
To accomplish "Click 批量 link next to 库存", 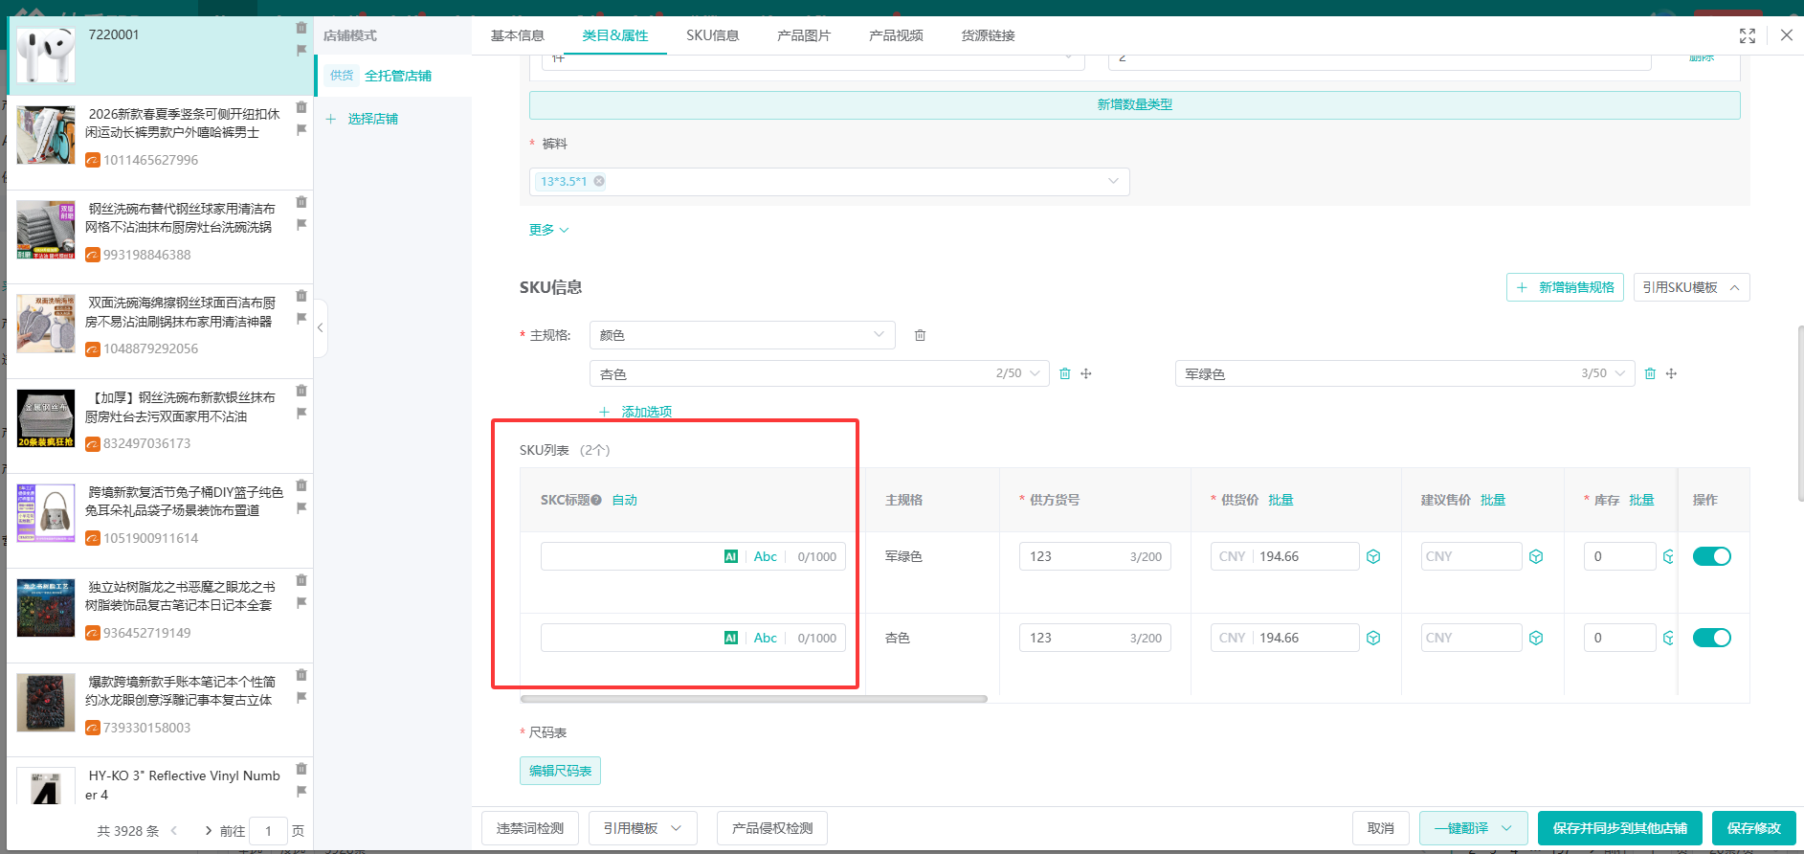I will point(1641,500).
